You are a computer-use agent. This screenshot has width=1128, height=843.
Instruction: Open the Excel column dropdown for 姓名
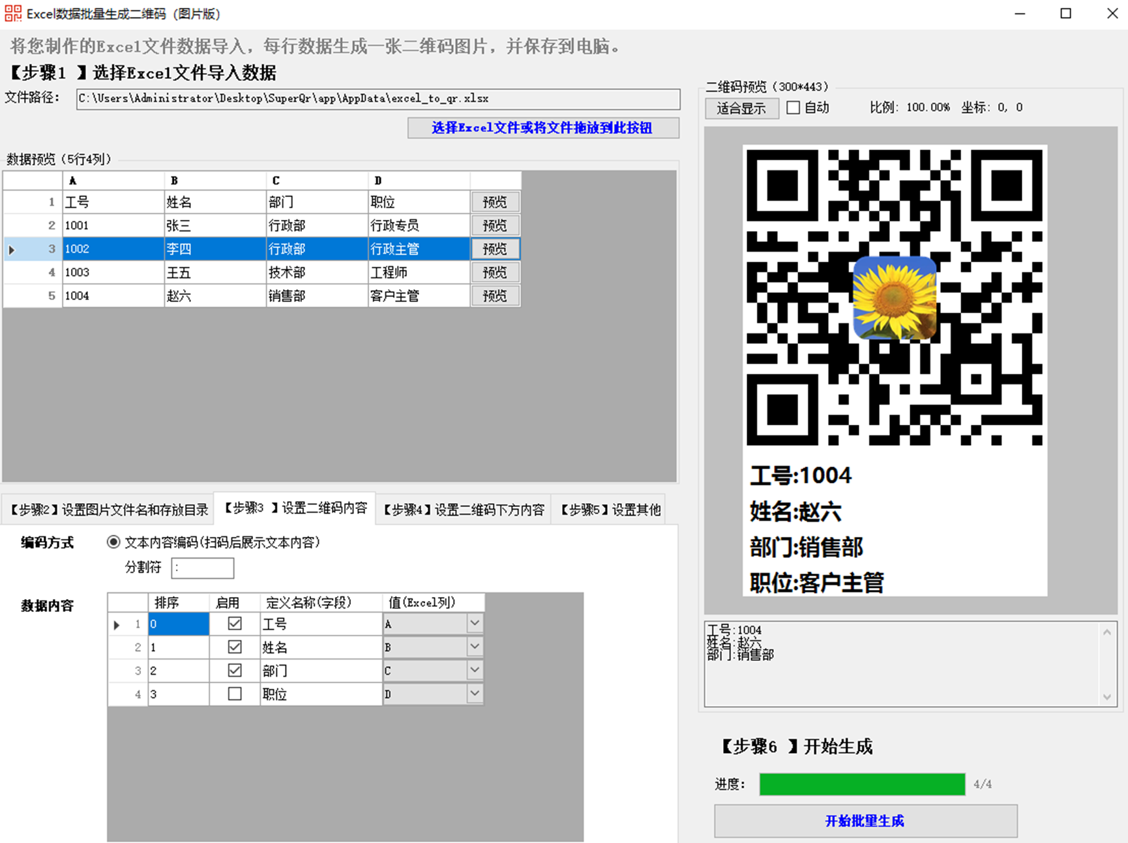475,647
